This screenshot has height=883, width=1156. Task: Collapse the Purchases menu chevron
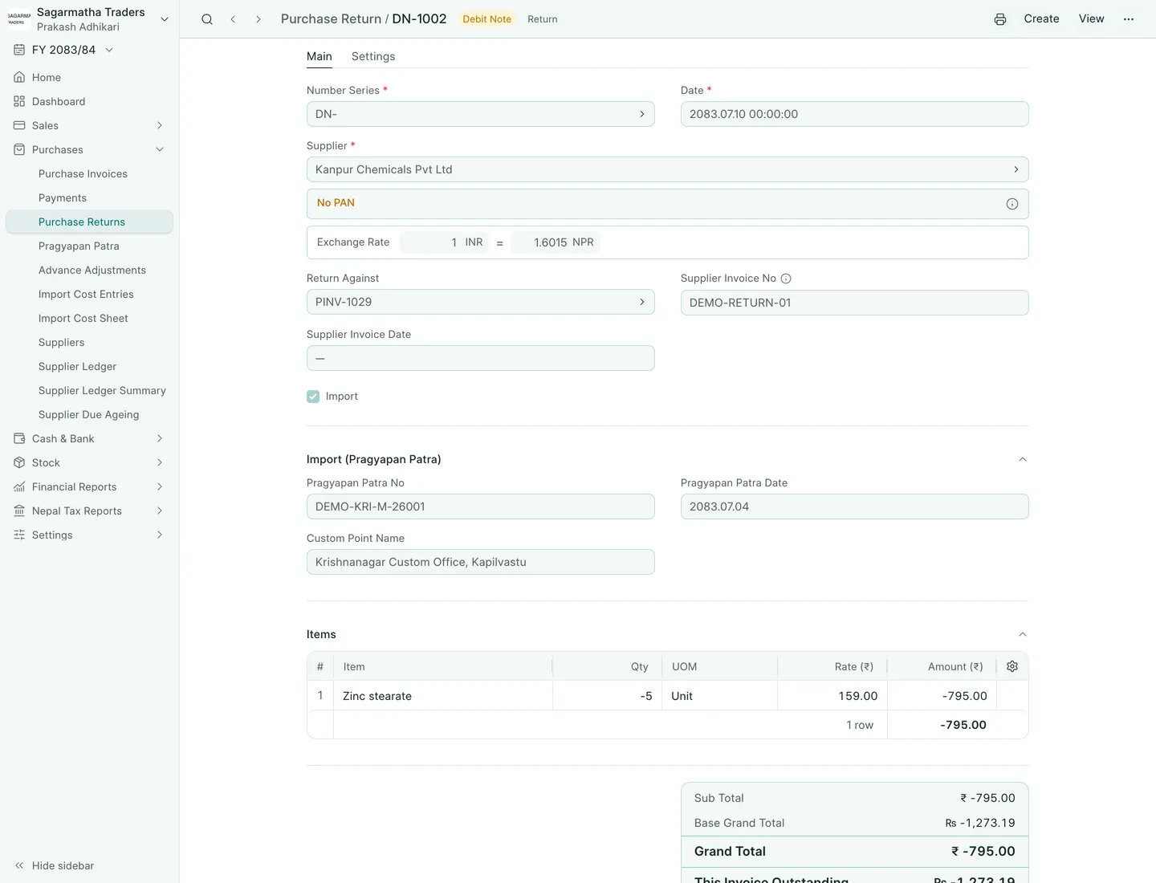click(x=160, y=149)
